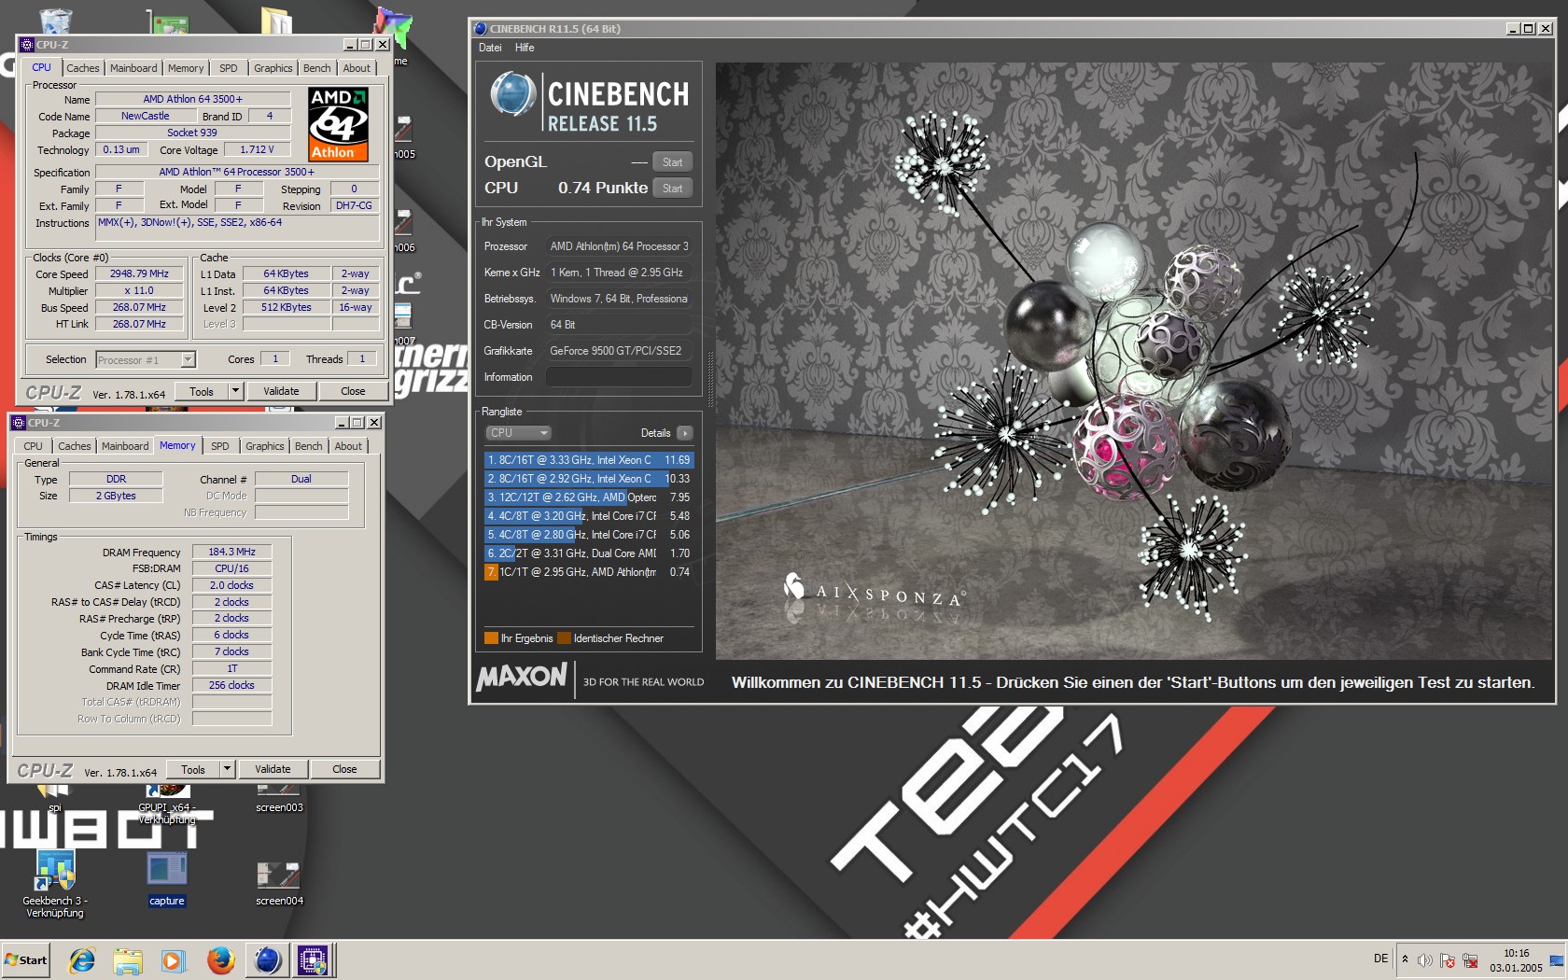The height and width of the screenshot is (980, 1568).
Task: Click the Action Center flag tray icon
Action: [x=1448, y=960]
